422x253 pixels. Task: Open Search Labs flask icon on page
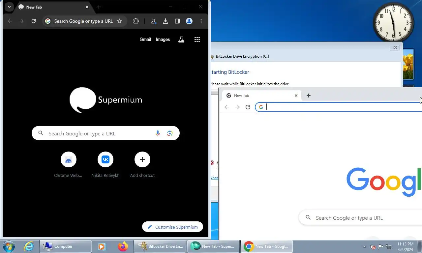[x=181, y=40]
